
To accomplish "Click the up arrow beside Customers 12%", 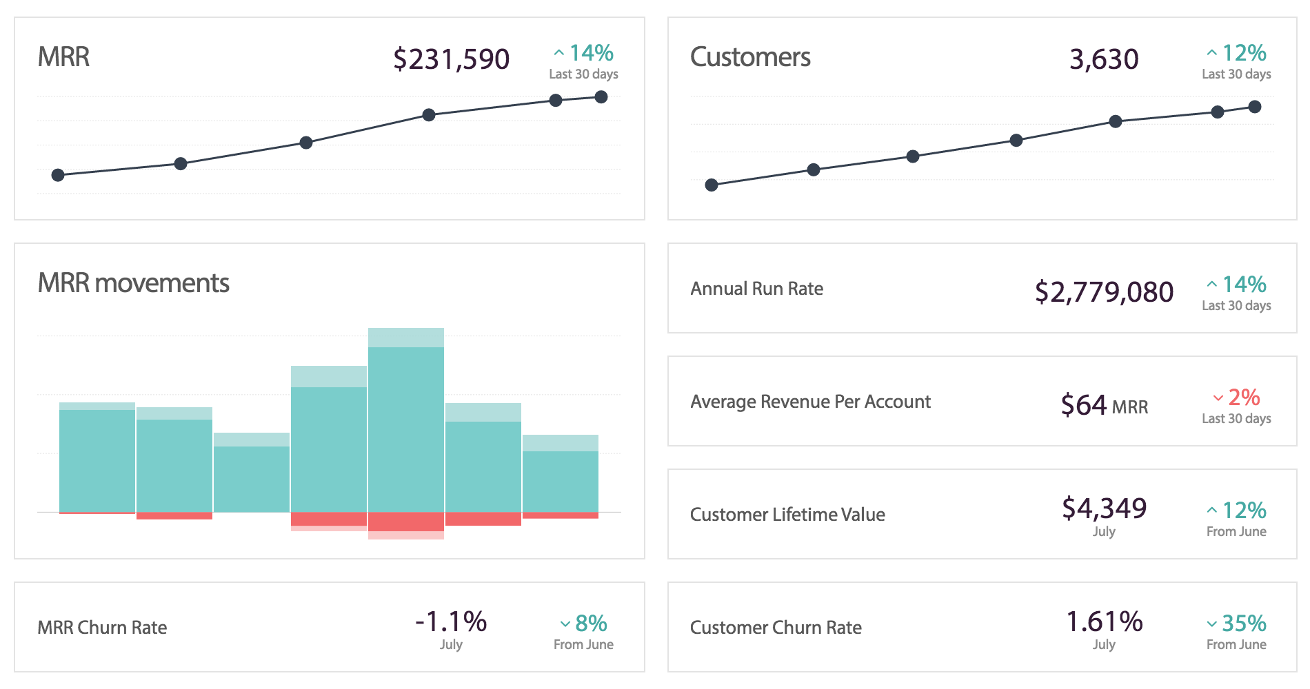I will 1211,53.
